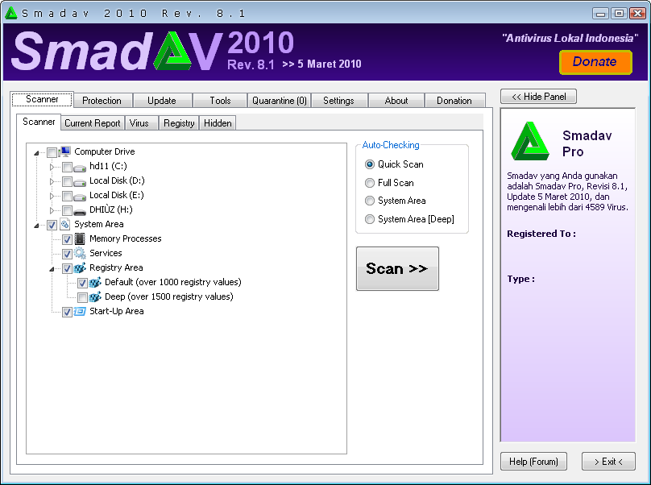Screen dimensions: 651x485
Task: Collapse the Registry Area tree node
Action: pyautogui.click(x=52, y=268)
